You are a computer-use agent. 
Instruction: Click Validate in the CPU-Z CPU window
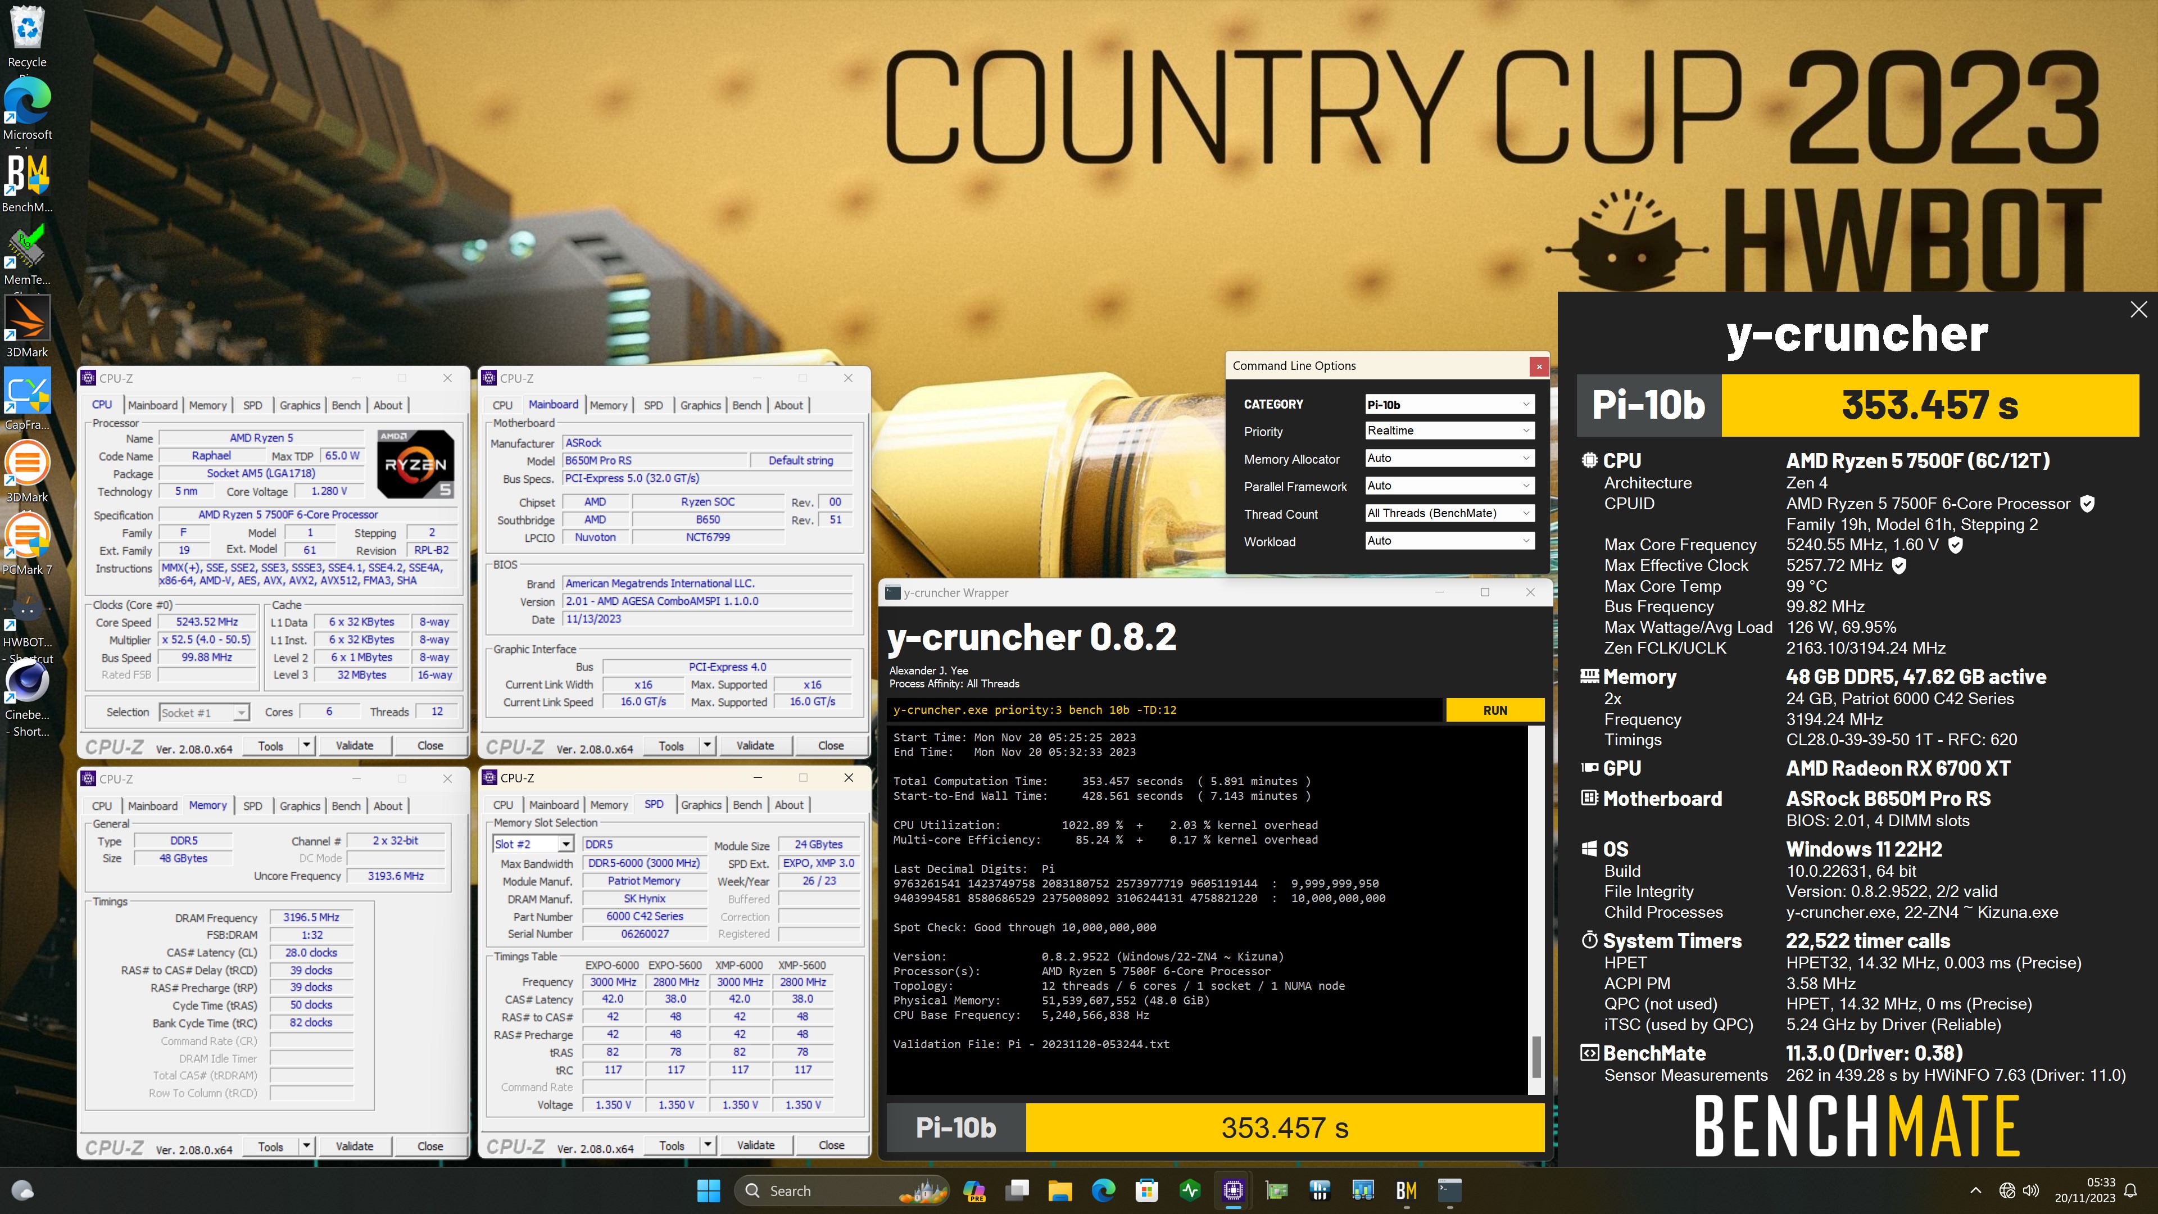tap(355, 746)
